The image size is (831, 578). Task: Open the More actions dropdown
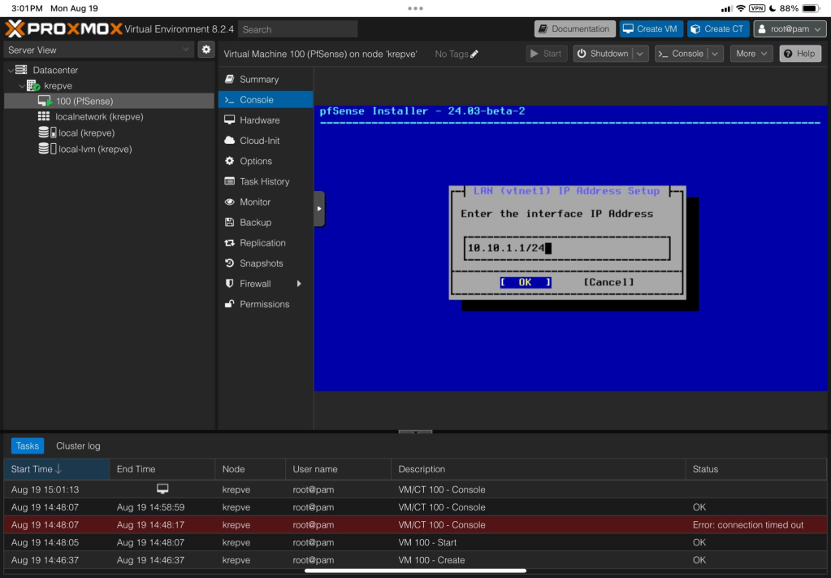click(752, 54)
